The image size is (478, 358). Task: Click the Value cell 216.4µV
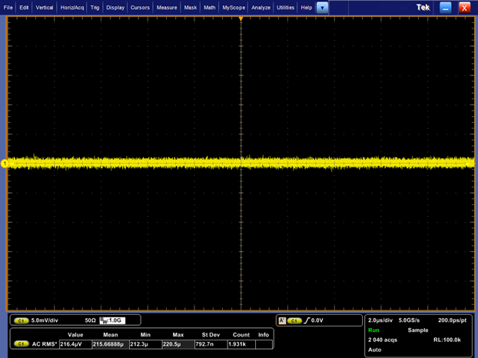[x=75, y=344]
